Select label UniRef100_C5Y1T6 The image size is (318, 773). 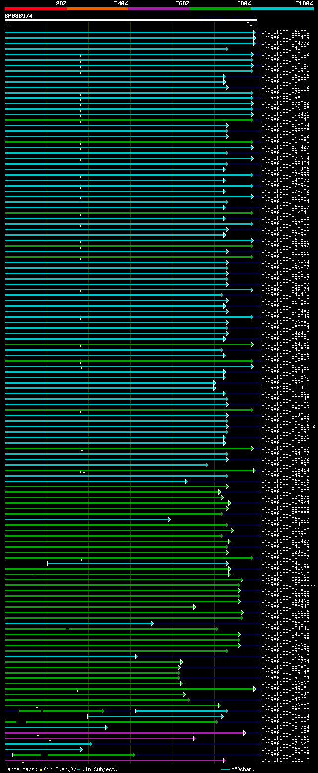[285, 409]
